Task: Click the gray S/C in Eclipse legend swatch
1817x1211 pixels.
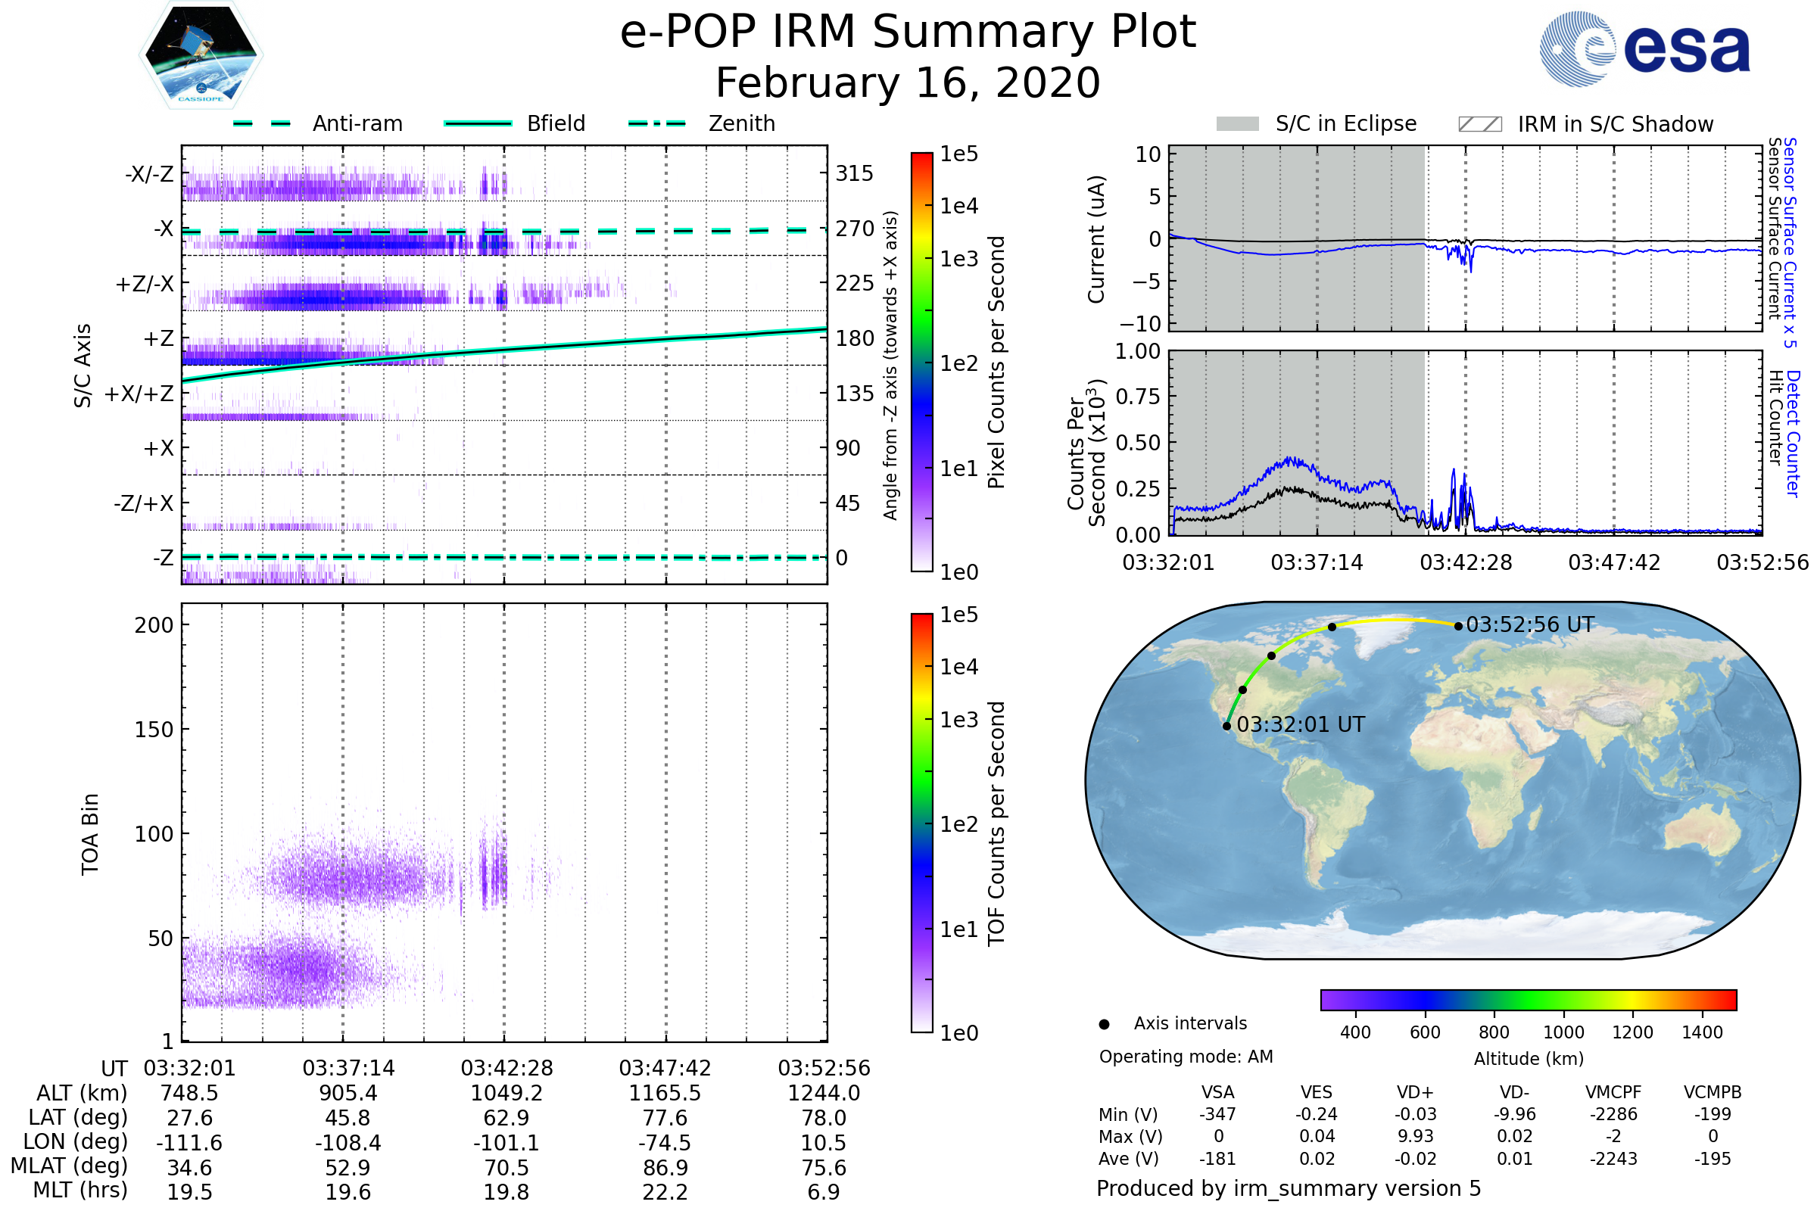Action: [x=1238, y=124]
